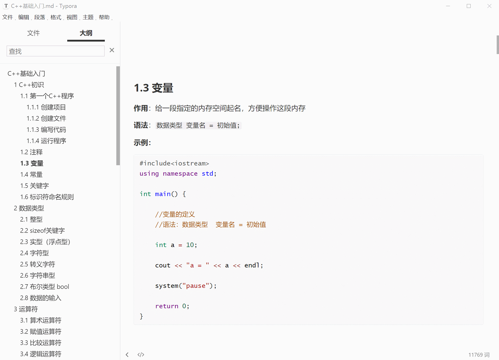499x360 pixels.
Task: Switch to the 大纲 sidebar tab
Action: [86, 33]
